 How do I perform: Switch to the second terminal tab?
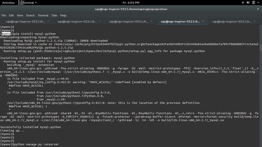tap(77, 22)
